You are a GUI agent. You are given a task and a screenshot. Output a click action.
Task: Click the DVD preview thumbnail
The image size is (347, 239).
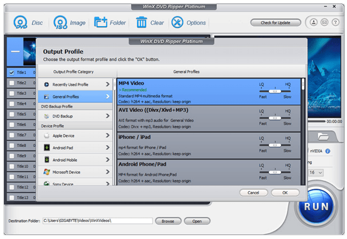coord(30,52)
